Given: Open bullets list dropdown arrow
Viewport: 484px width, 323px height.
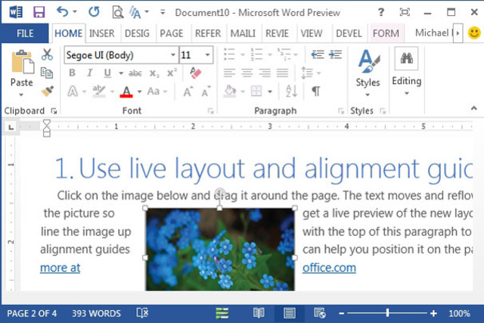Looking at the screenshot, I should tap(243, 55).
